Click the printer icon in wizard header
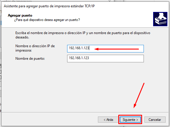 coord(160,19)
